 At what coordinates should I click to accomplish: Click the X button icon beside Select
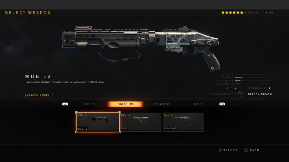(220, 150)
